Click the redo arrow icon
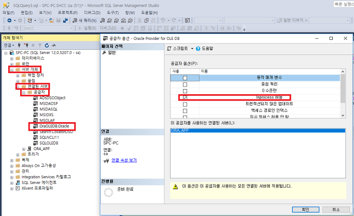The image size is (354, 216). [x=174, y=21]
